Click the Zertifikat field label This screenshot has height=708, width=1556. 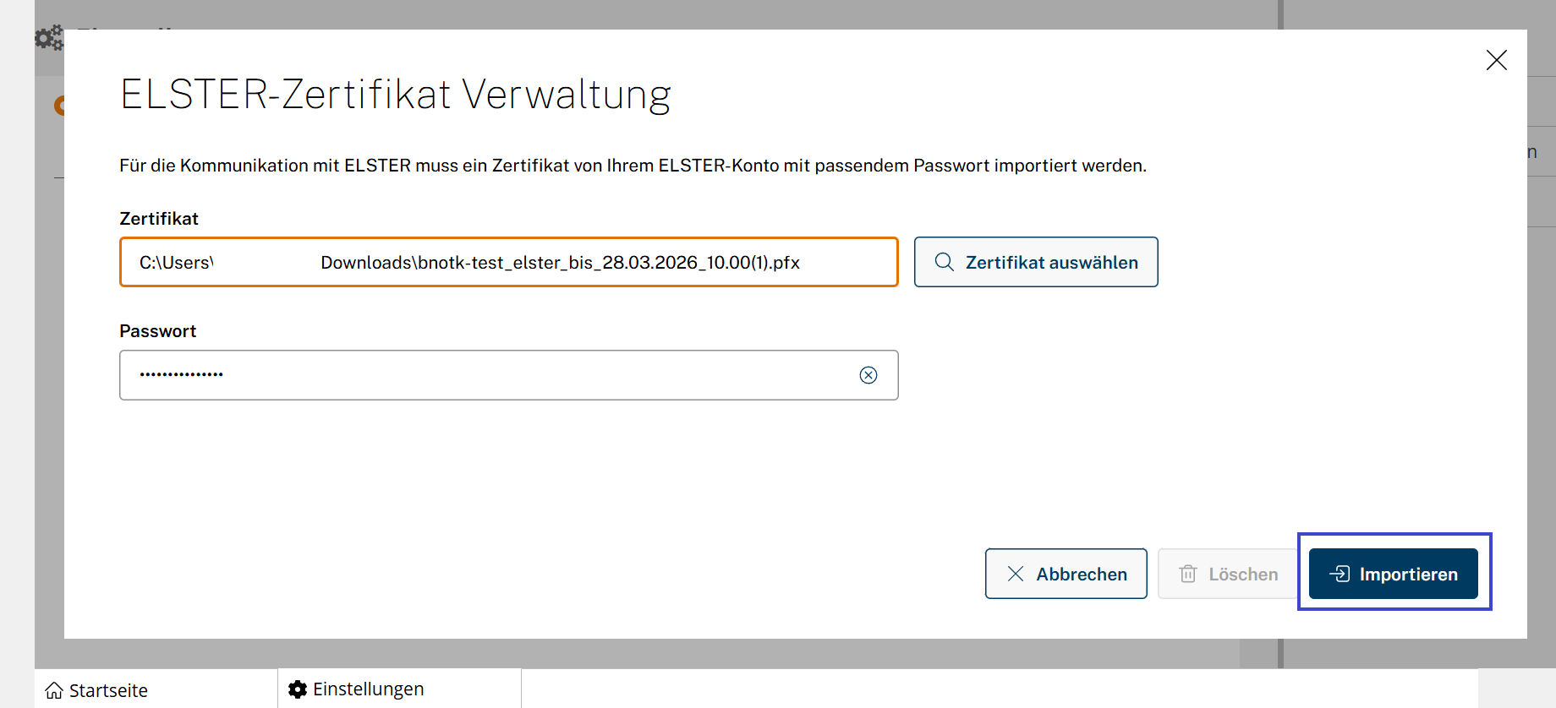click(x=159, y=219)
